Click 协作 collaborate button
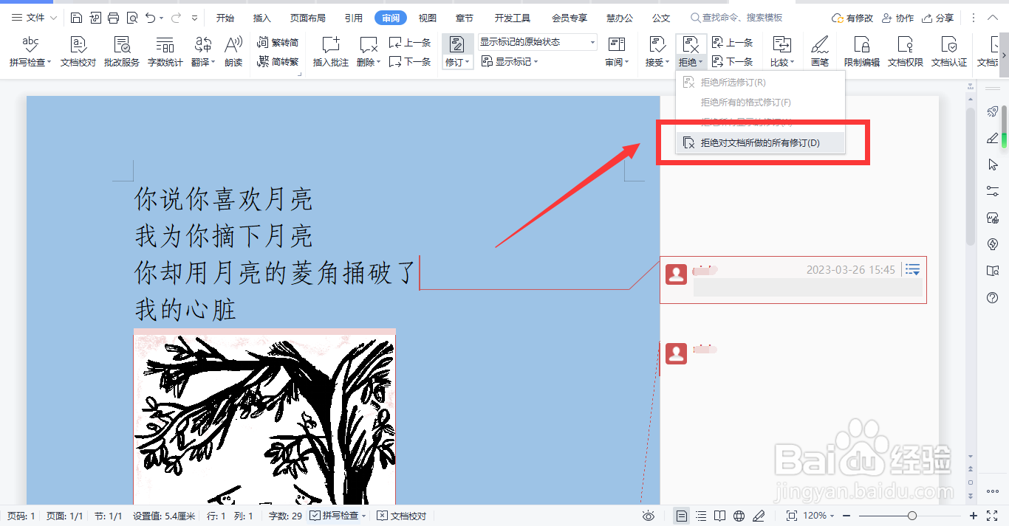Viewport: 1009px width, 526px height. (x=897, y=18)
